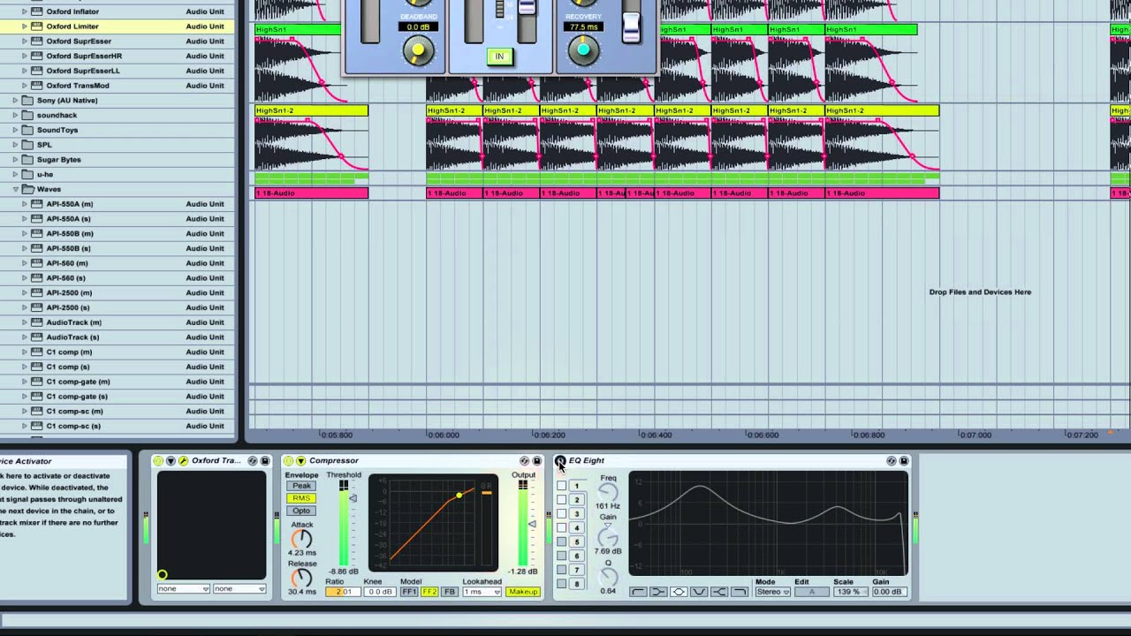Click the Compressor save preset icon
The image size is (1131, 636).
point(536,460)
